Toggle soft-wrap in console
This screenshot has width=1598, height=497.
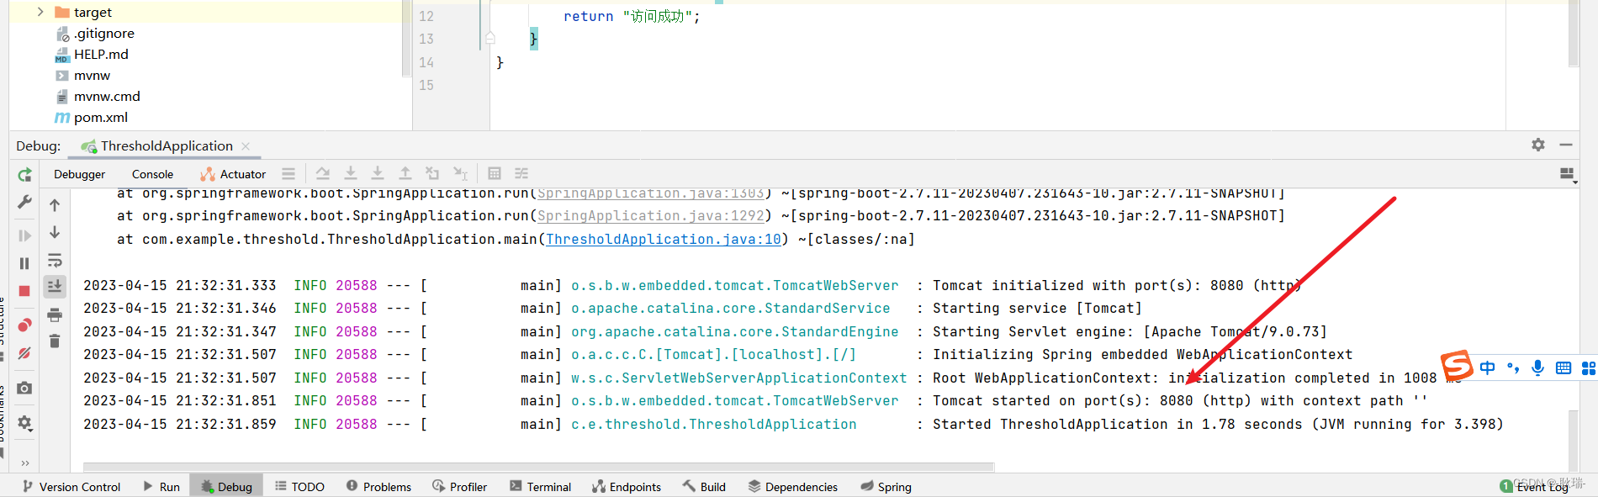click(x=55, y=260)
